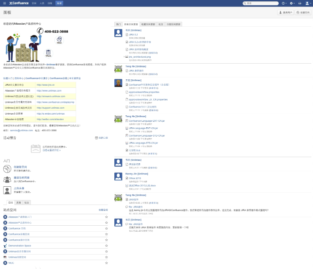Star the Confluence 文档 space as favorite
Screen dimensions: 313x269
pos(106,228)
